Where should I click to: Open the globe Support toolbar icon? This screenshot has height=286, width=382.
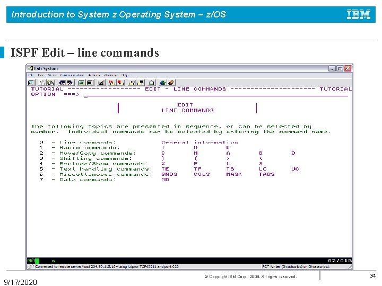click(163, 83)
